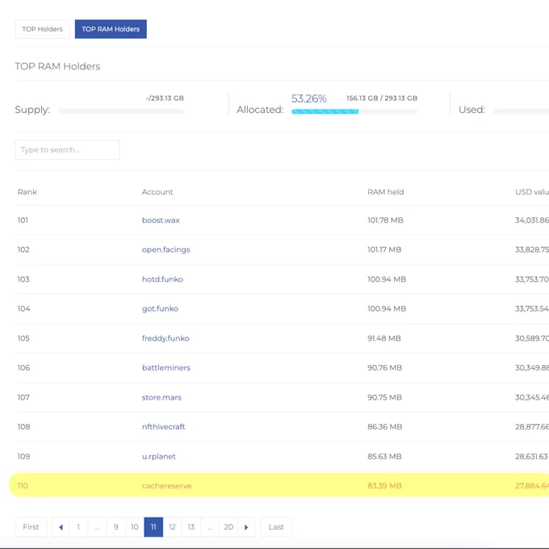Open the highlighted cachereserve account link
Viewport: 549px width, 549px height.
[x=166, y=486]
